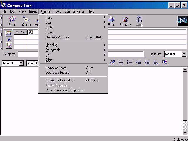Open the Tools menu
This screenshot has height=141, width=188.
57,11
